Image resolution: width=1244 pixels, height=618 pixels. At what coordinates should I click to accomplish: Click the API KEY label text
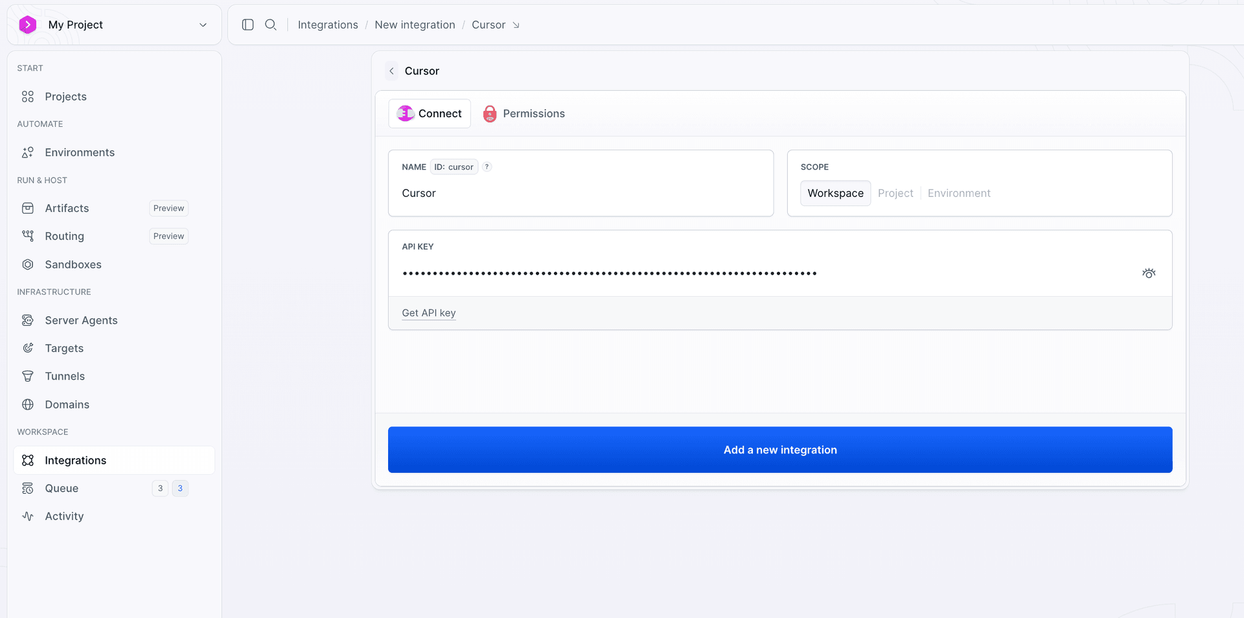point(417,247)
